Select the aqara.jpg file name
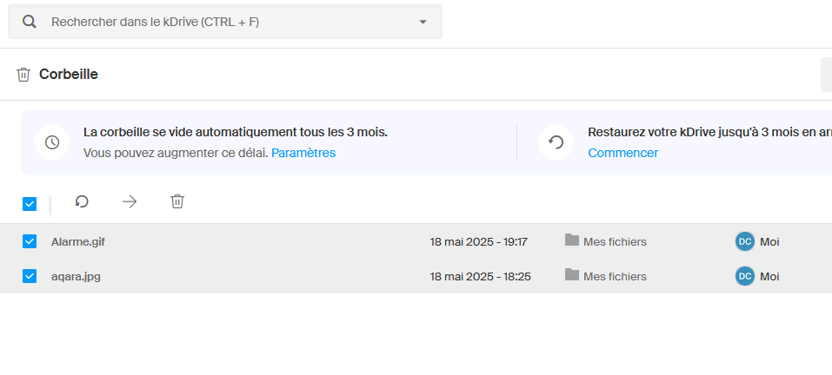 [76, 276]
